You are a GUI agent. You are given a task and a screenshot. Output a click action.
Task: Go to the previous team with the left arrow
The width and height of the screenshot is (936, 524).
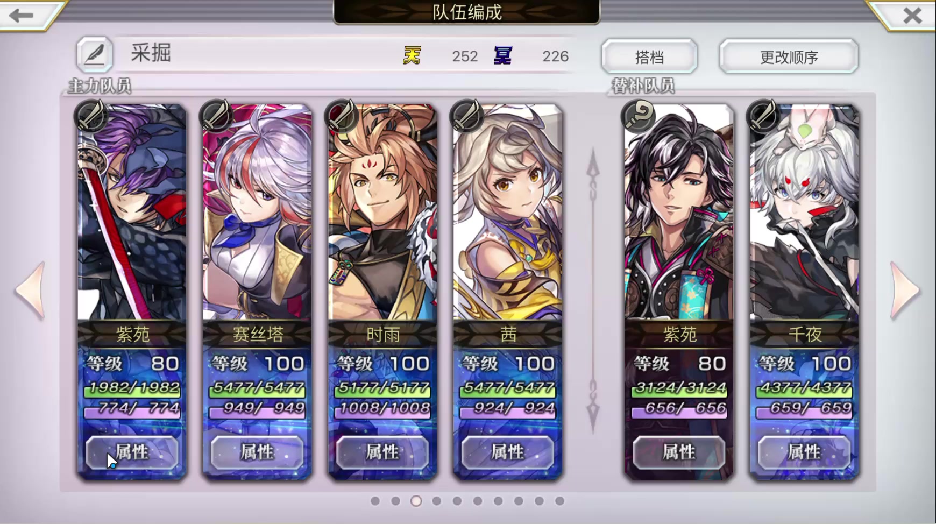click(31, 291)
